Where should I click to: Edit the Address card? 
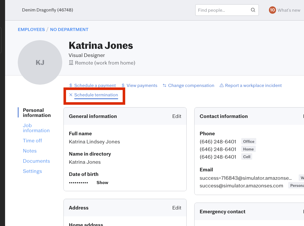tap(177, 208)
